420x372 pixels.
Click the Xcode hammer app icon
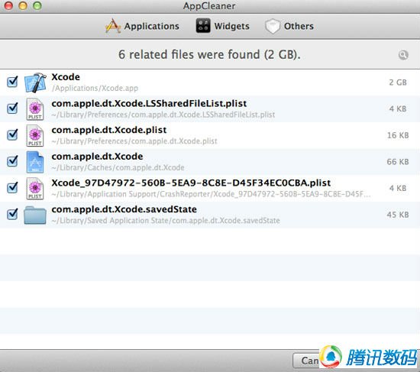(35, 82)
